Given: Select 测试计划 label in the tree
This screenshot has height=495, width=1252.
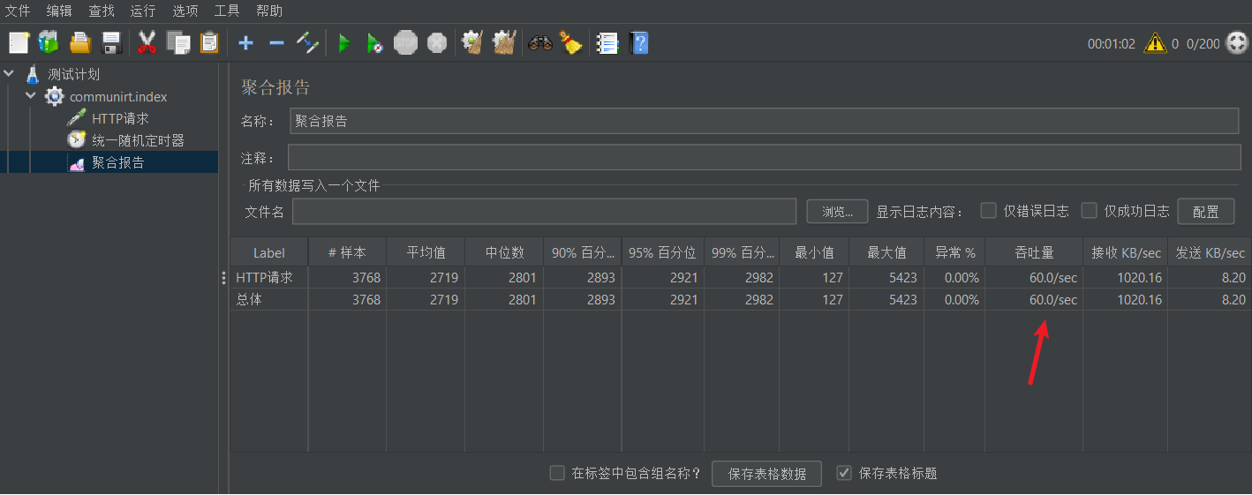Looking at the screenshot, I should click(73, 74).
